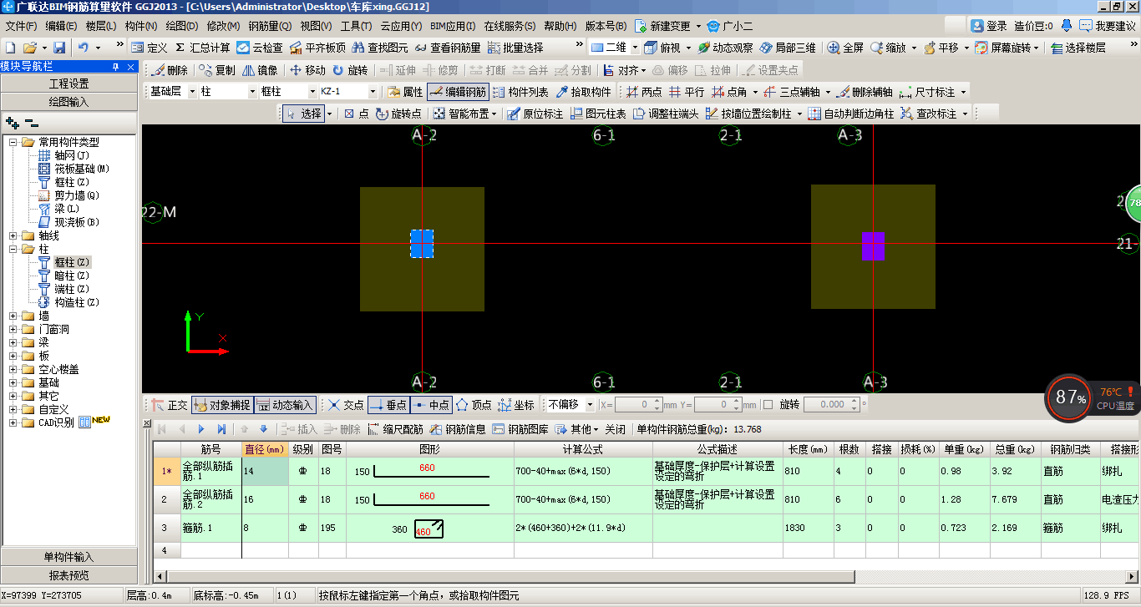Click 缩尺配筋 scaled rebar tool

[x=395, y=429]
